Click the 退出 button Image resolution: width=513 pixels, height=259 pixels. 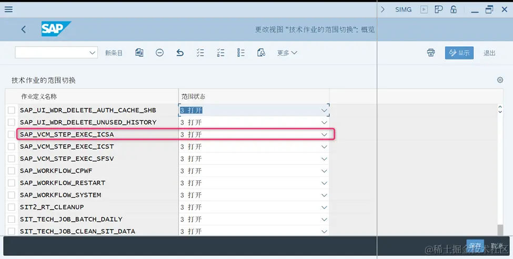click(489, 53)
